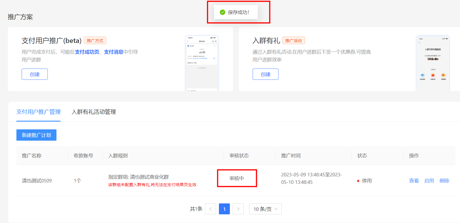This screenshot has height=223, width=460.
Task: Click the 入群有礼 phone preview image
Action: tap(433, 63)
